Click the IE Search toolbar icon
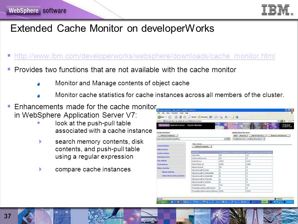This screenshot has width=298, height=224. click(192, 117)
